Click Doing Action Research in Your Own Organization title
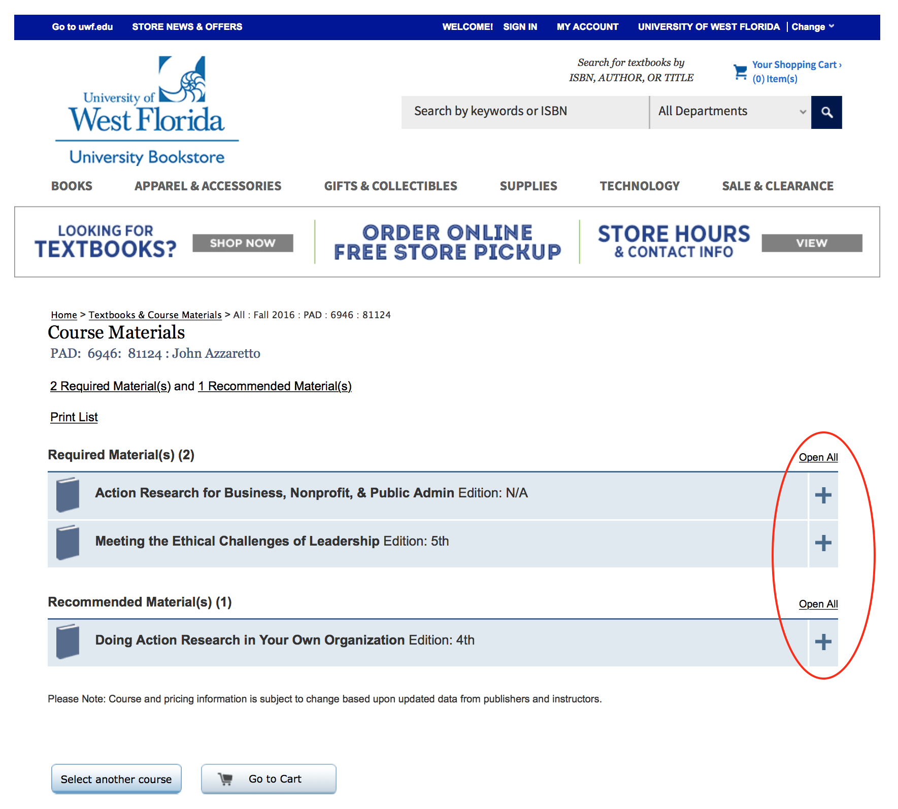Image resolution: width=898 pixels, height=809 pixels. tap(250, 640)
